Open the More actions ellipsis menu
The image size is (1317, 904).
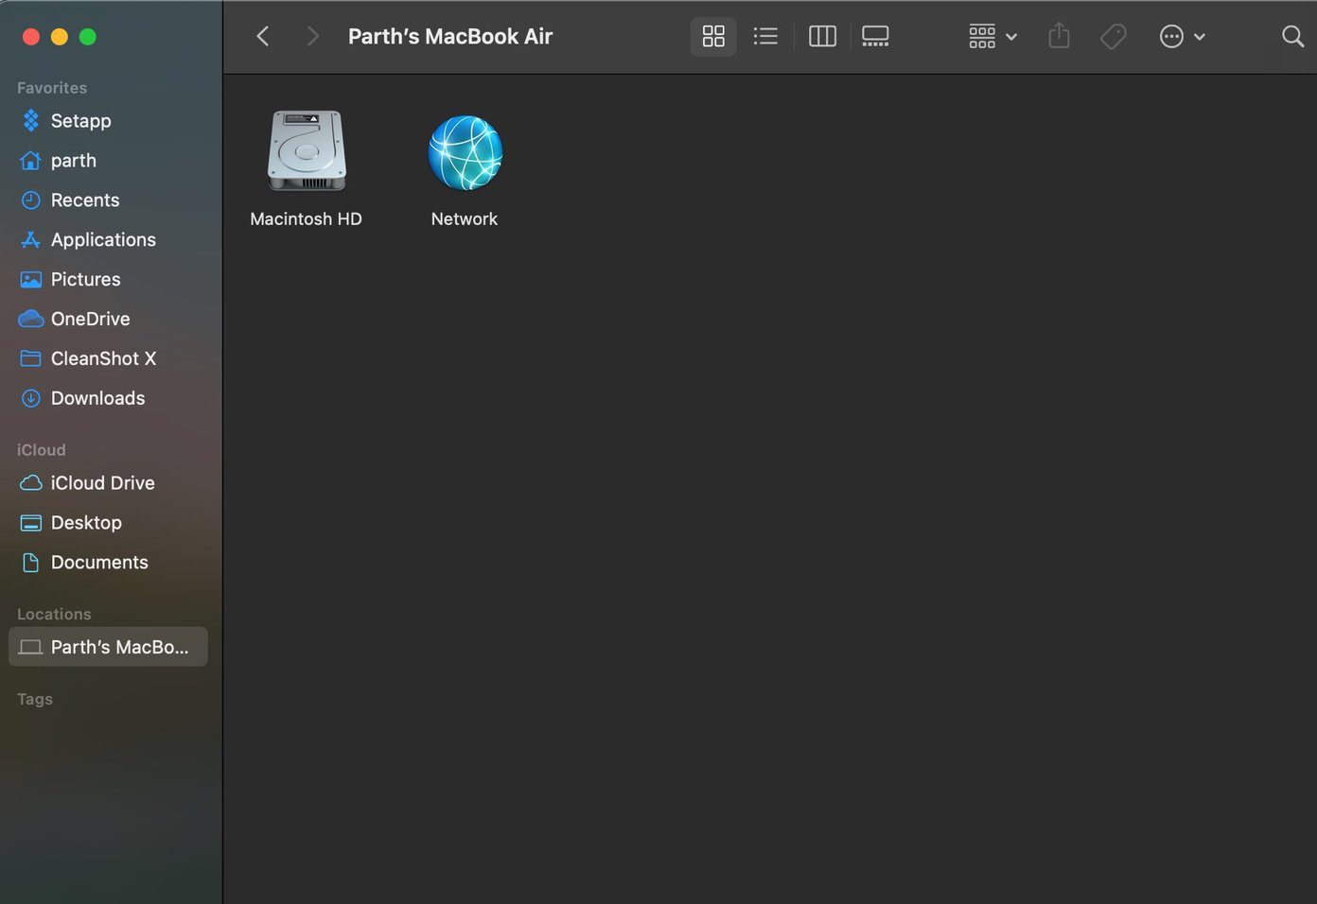tap(1171, 37)
